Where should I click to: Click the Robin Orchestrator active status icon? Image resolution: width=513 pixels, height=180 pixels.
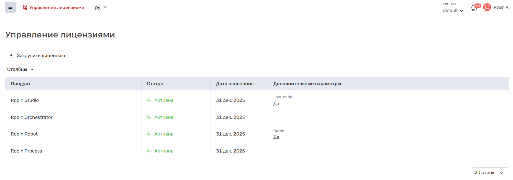pos(149,117)
